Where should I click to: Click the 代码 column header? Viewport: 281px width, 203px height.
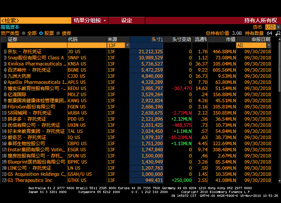pos(87,39)
